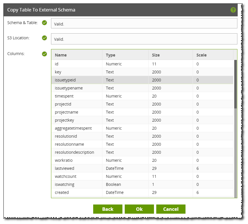The height and width of the screenshot is (224, 248).
Task: Click the S3 Location valid checkmark icon
Action: (x=44, y=38)
